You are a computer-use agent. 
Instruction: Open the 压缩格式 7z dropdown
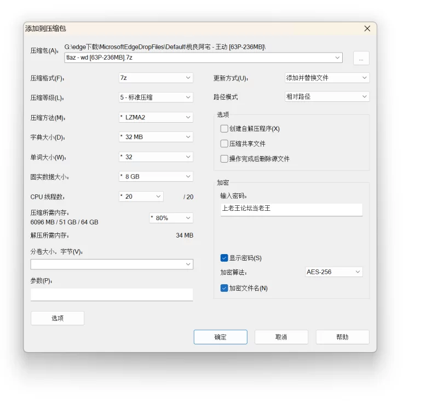(x=155, y=78)
